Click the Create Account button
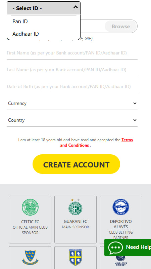This screenshot has height=269, width=151. coord(76,164)
